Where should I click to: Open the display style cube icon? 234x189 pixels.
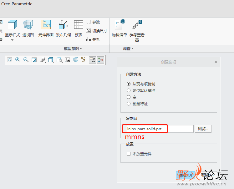(x=51, y=60)
